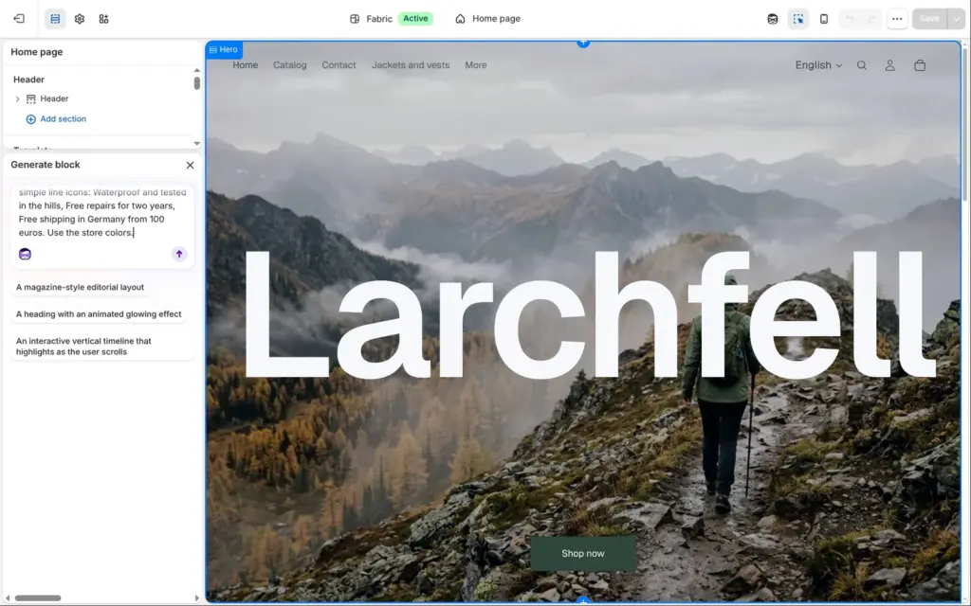Open the Save dropdown arrow

click(x=956, y=19)
